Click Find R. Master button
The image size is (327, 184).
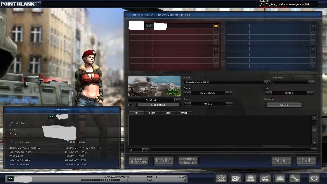tap(139, 160)
